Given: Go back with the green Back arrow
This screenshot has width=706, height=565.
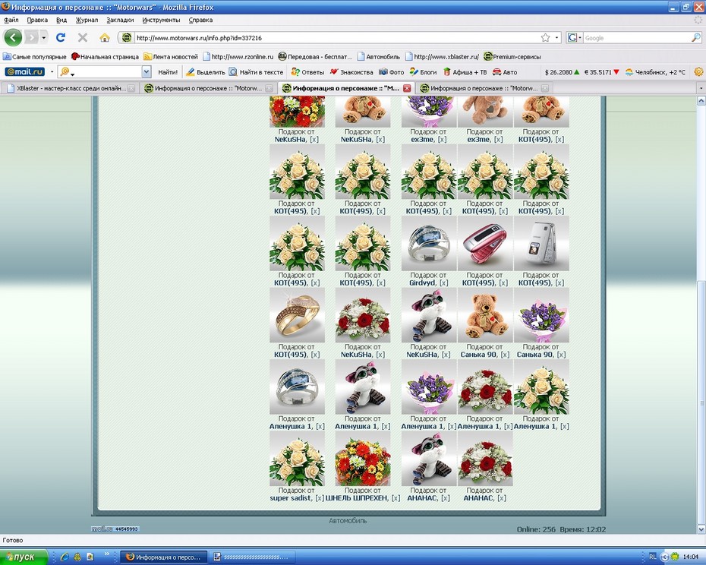Looking at the screenshot, I should (13, 37).
